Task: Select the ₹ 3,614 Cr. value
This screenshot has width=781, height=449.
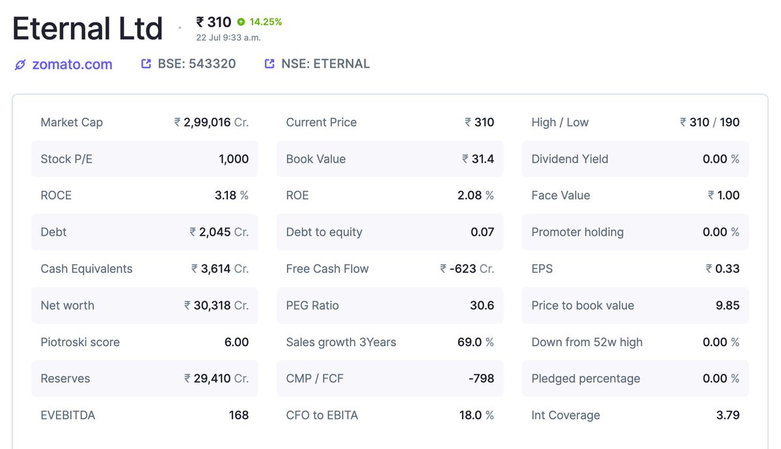Action: coord(220,269)
